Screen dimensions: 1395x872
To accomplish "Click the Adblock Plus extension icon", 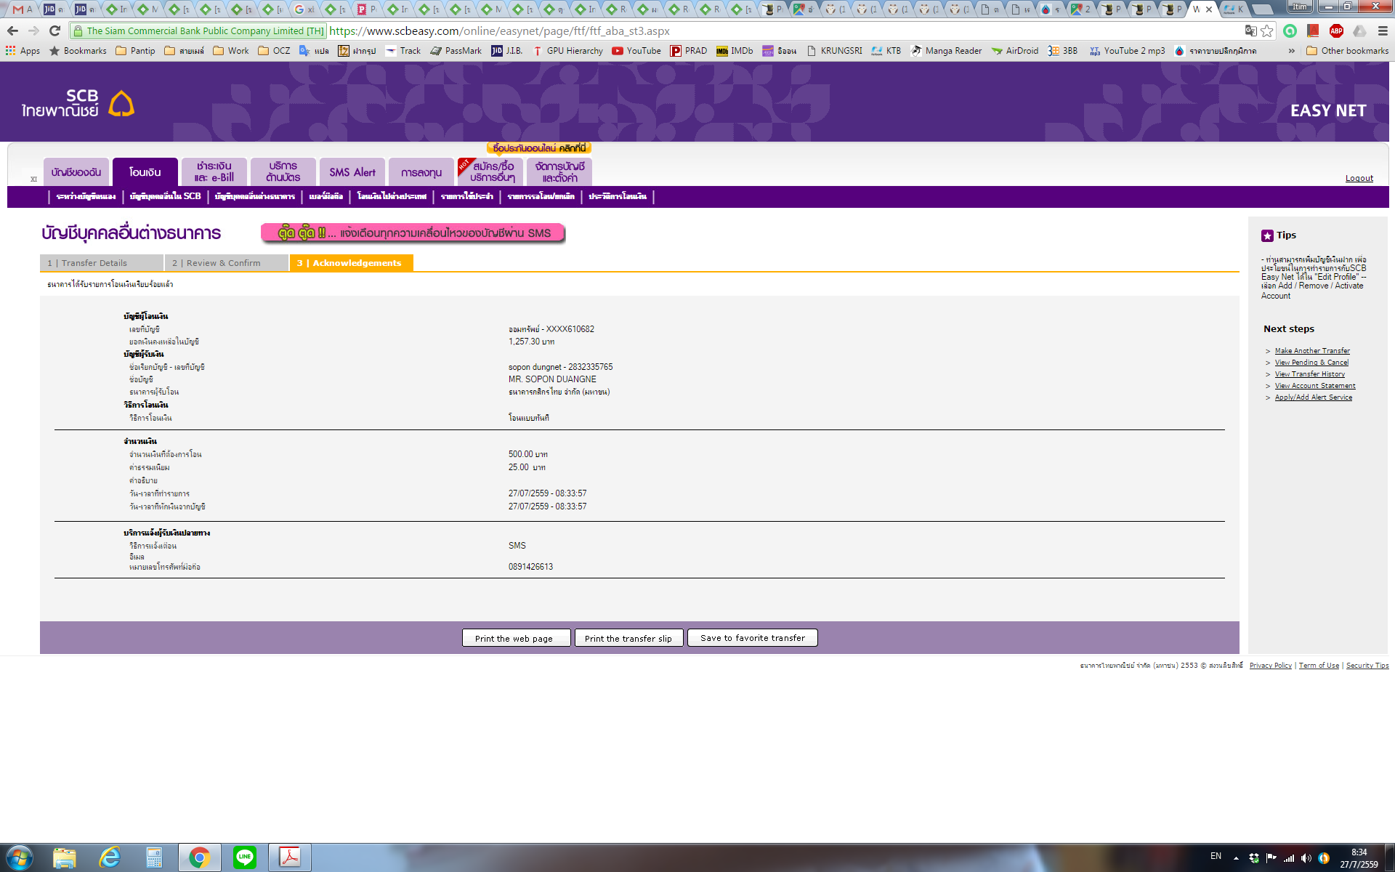I will [1336, 31].
